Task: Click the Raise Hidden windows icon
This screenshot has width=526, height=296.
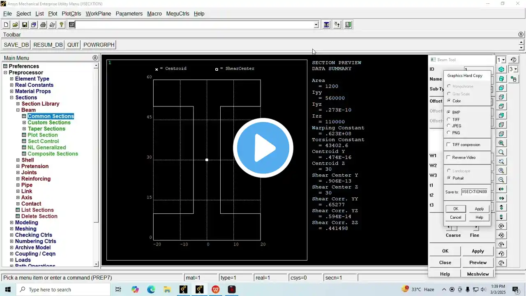Action: click(x=326, y=25)
